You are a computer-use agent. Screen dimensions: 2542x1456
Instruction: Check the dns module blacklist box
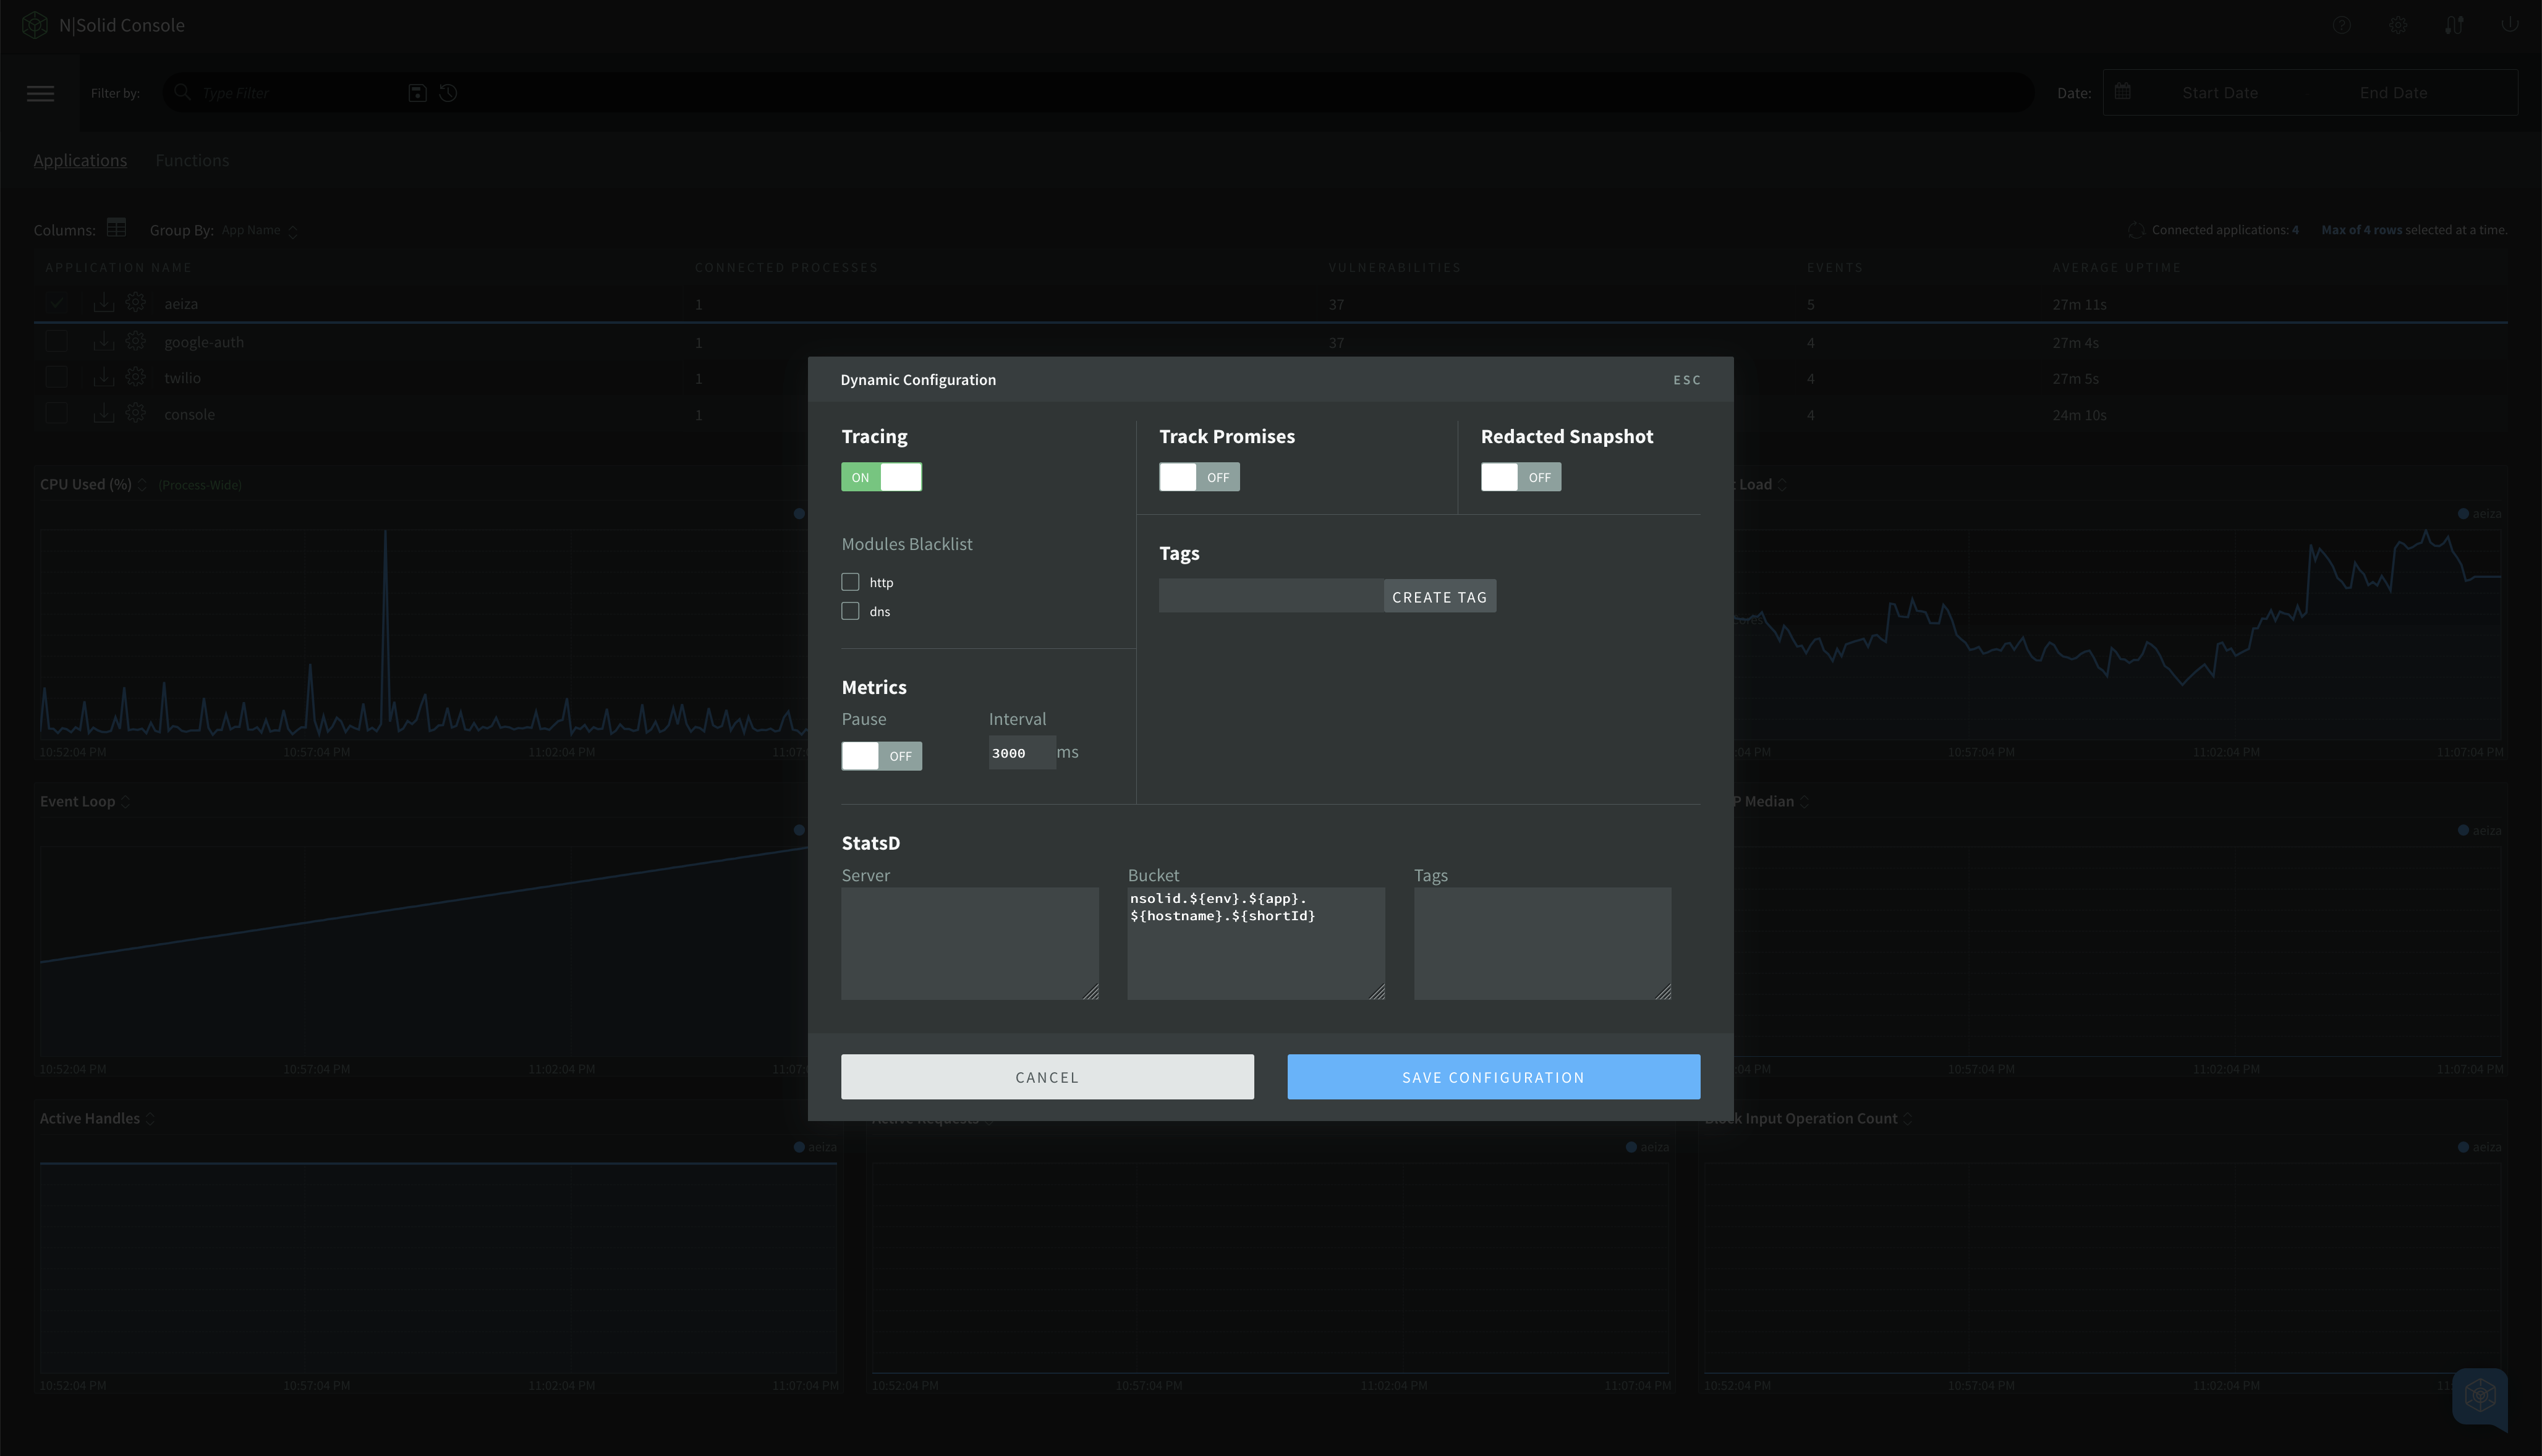[x=850, y=611]
